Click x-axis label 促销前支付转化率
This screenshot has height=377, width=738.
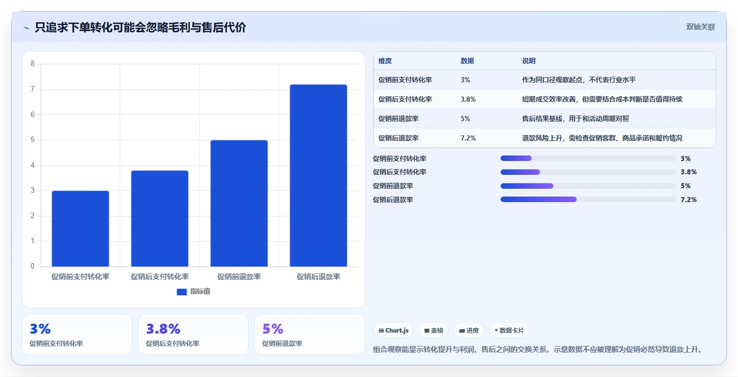click(x=80, y=277)
